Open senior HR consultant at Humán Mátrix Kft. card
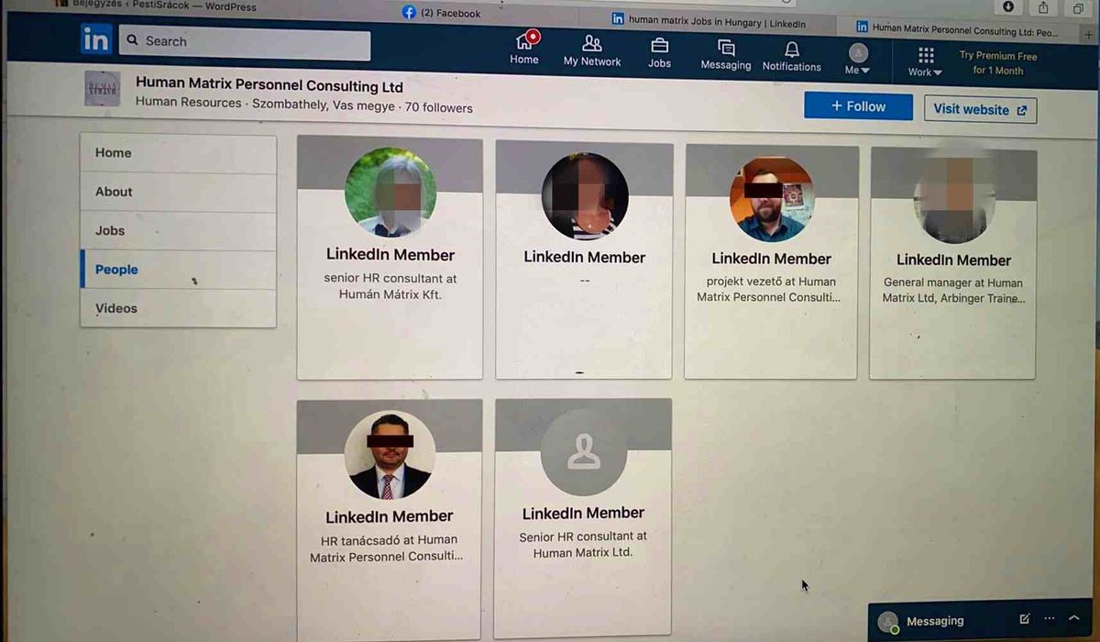The image size is (1100, 642). [x=390, y=259]
